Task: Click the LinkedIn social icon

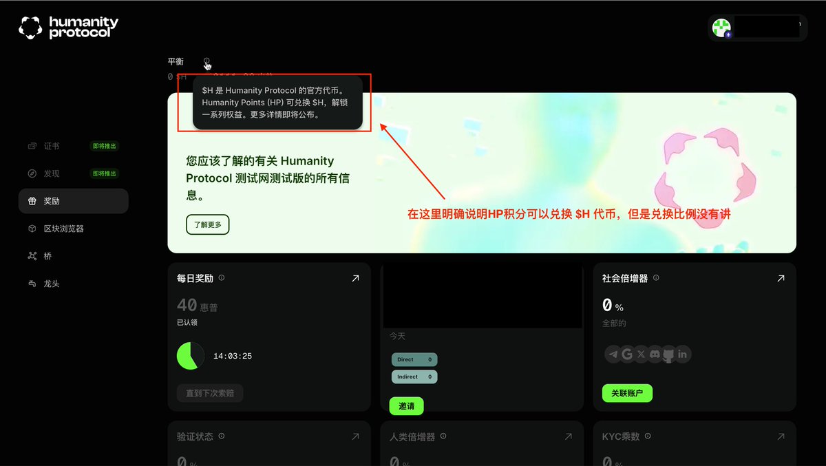Action: (683, 354)
